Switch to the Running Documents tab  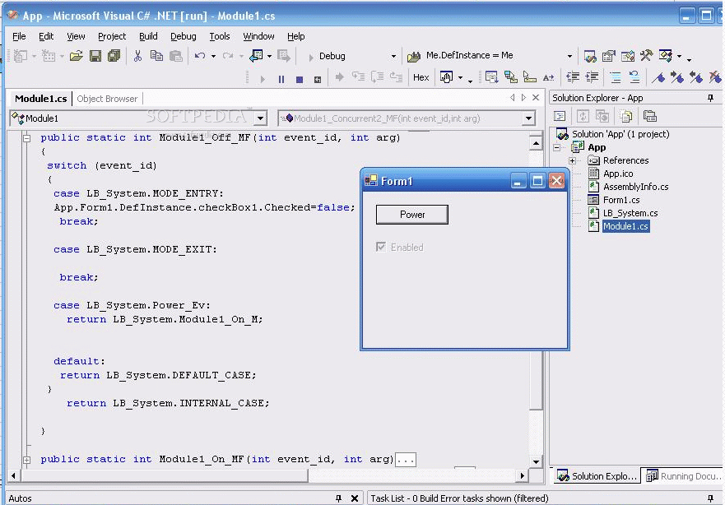click(683, 476)
